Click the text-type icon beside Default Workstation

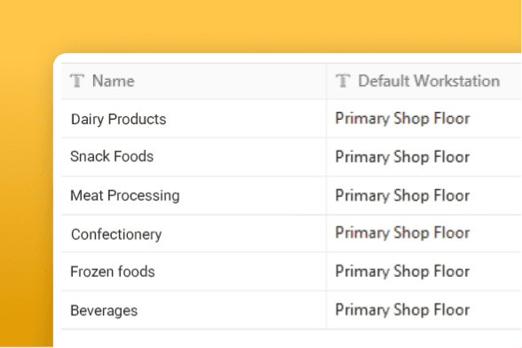(343, 81)
